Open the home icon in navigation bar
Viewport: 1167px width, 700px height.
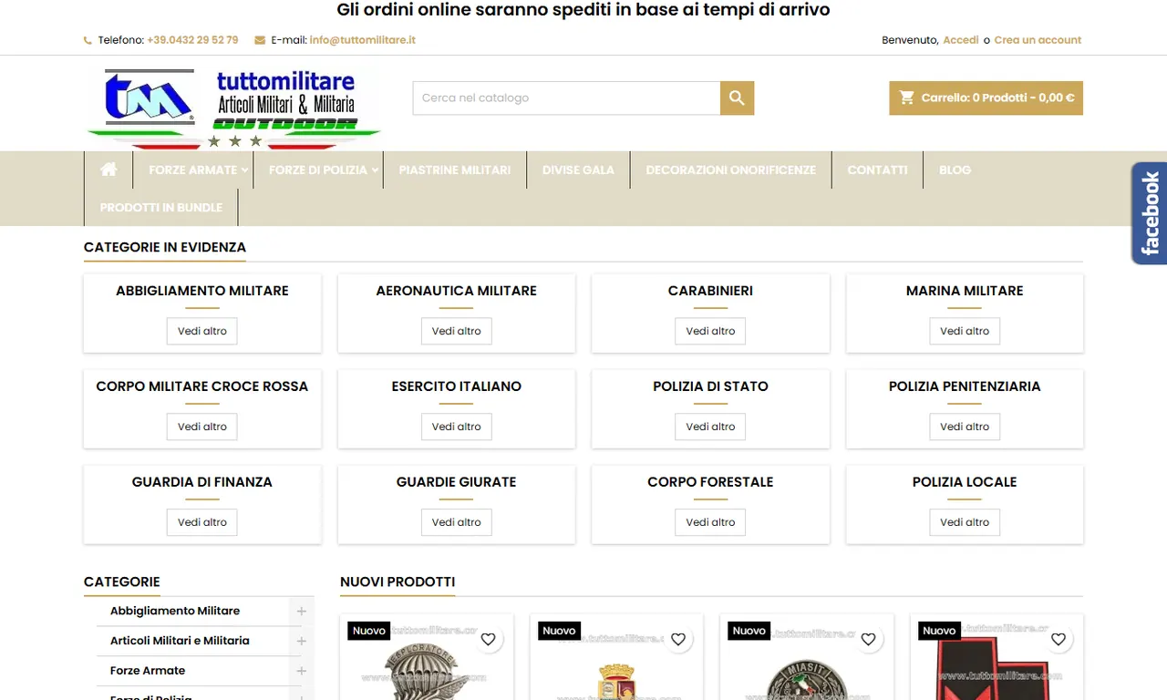click(x=108, y=170)
